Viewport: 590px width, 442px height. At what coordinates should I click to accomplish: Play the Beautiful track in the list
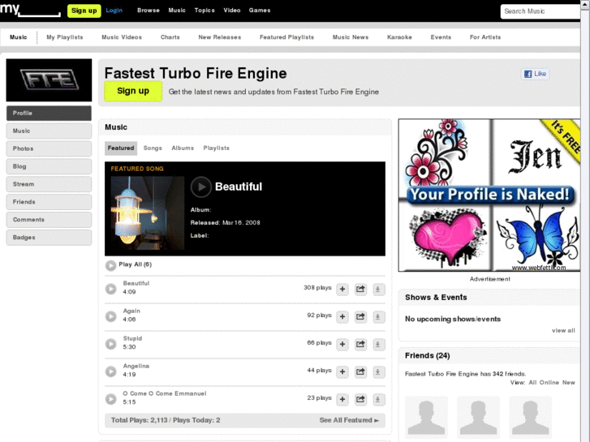click(110, 289)
